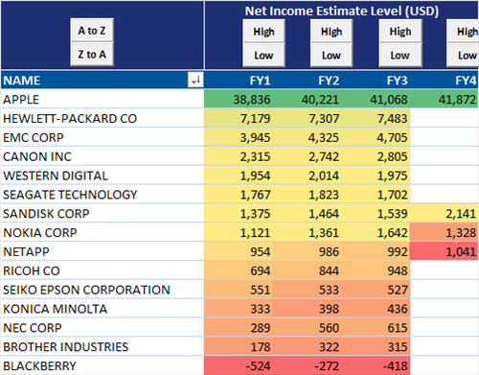Click the NEC CORP name cell
479x375 pixels.
tap(103, 327)
